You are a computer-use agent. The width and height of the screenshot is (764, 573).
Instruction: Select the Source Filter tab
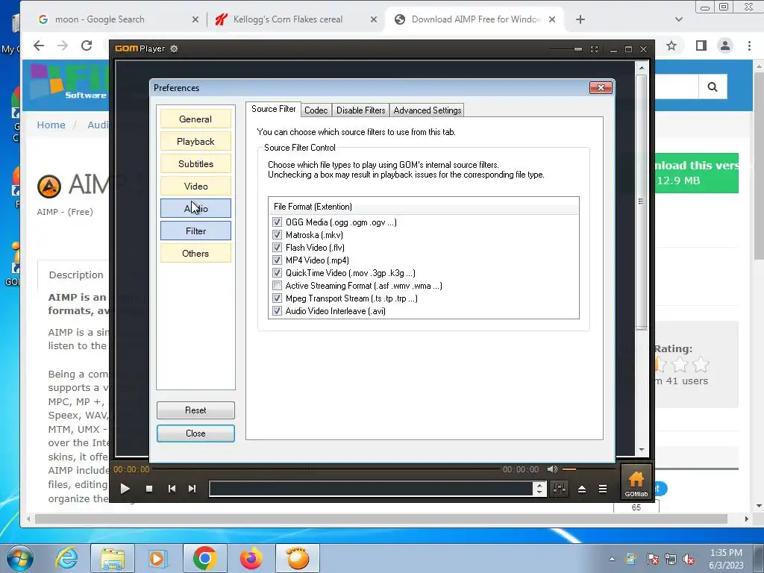(273, 109)
